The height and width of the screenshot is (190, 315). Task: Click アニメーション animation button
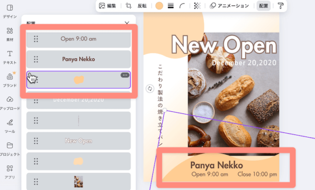[x=229, y=6]
